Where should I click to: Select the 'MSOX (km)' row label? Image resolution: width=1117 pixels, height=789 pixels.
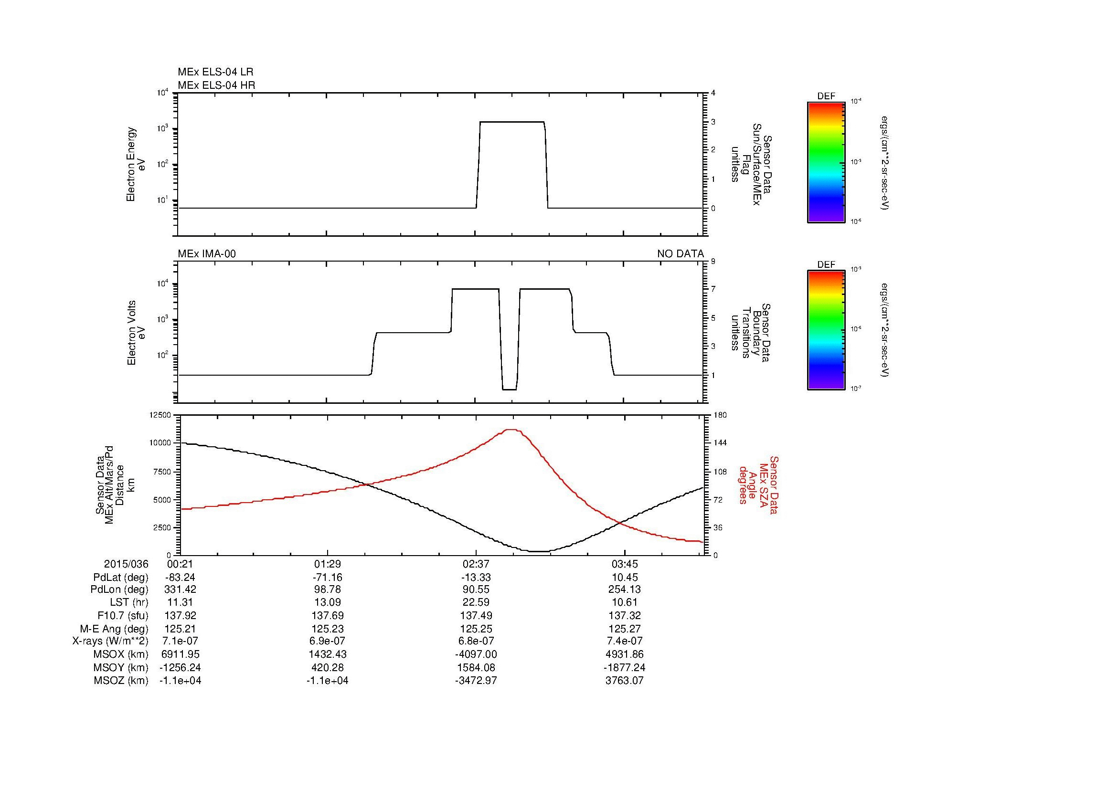(x=121, y=654)
